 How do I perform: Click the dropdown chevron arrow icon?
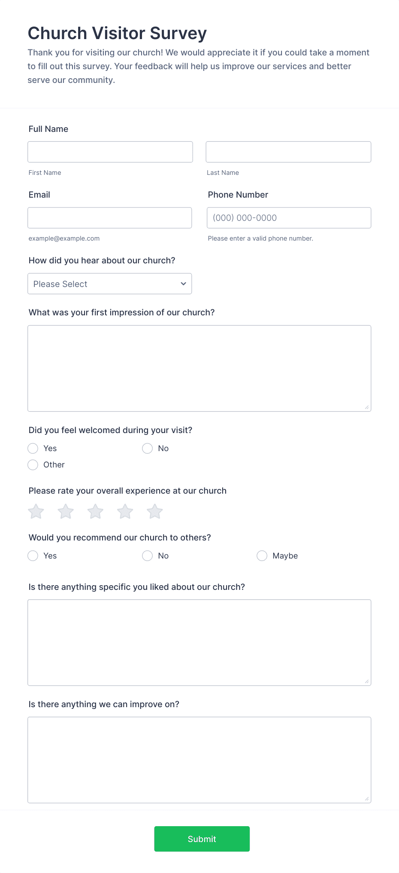183,284
